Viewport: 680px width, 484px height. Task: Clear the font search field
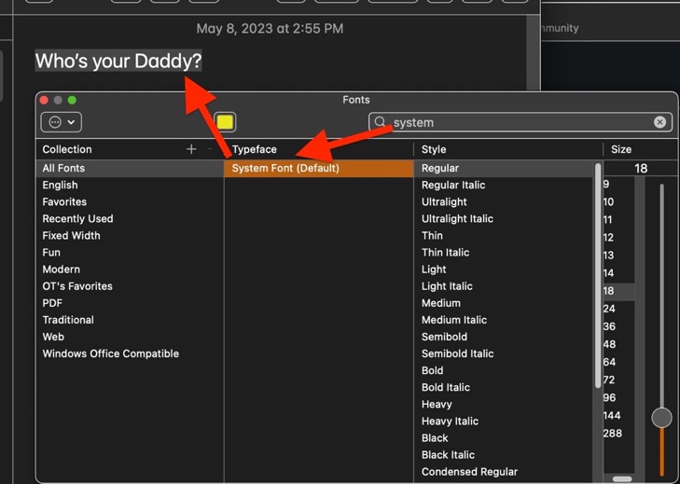click(659, 122)
